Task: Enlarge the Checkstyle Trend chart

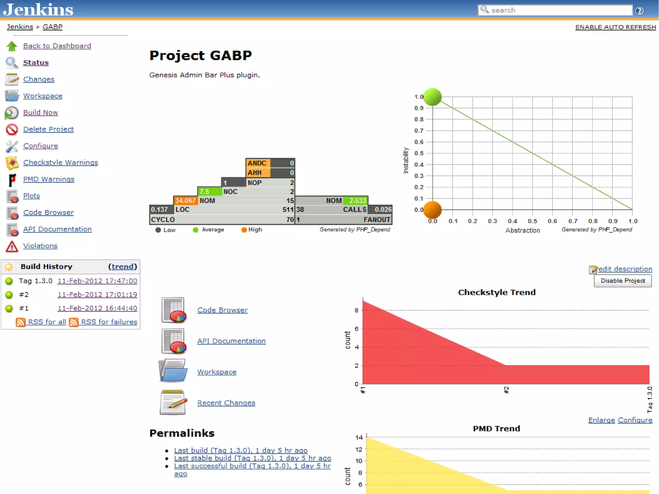Action: coord(601,420)
